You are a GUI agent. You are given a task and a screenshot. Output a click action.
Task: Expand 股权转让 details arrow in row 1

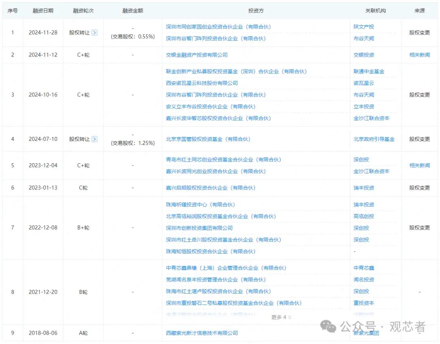[95, 33]
